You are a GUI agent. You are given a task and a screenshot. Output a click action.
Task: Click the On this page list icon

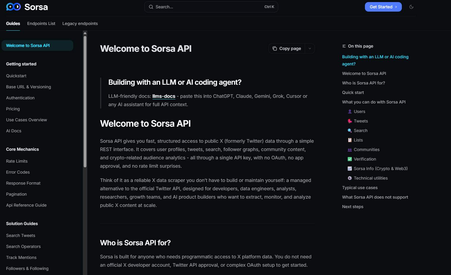coord(344,46)
